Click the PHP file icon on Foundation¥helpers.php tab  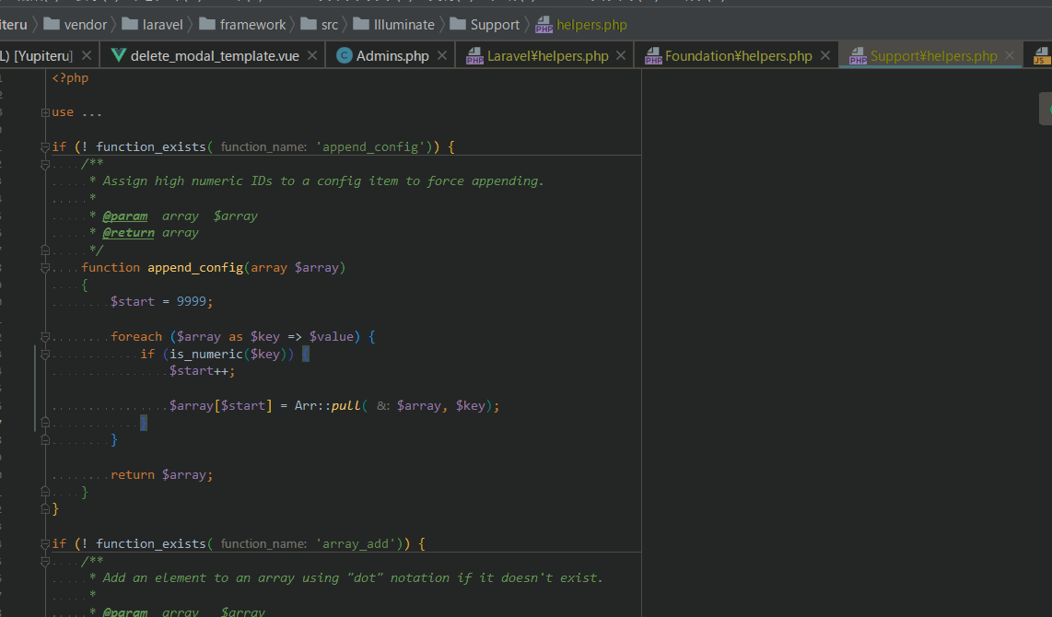653,57
